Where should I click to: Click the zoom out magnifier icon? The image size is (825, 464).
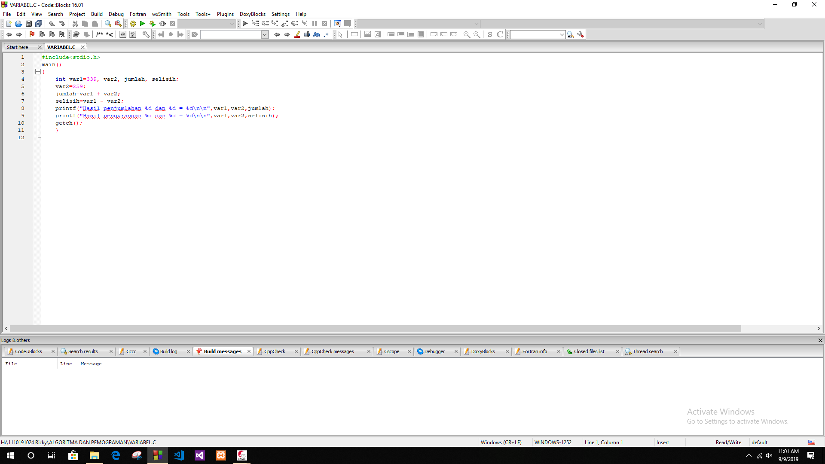point(477,34)
